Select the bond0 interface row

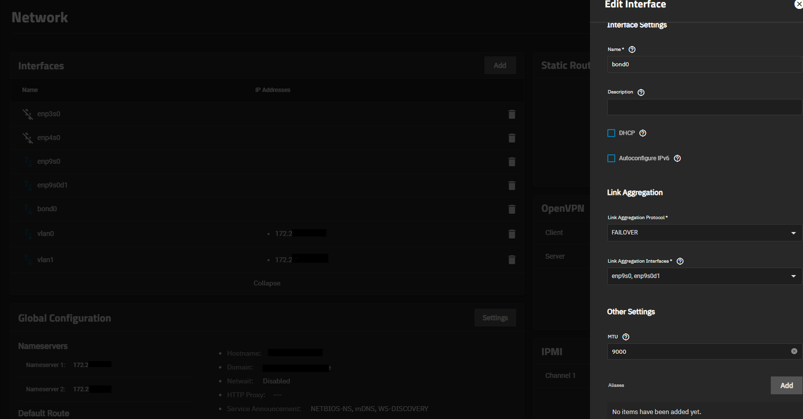(47, 209)
